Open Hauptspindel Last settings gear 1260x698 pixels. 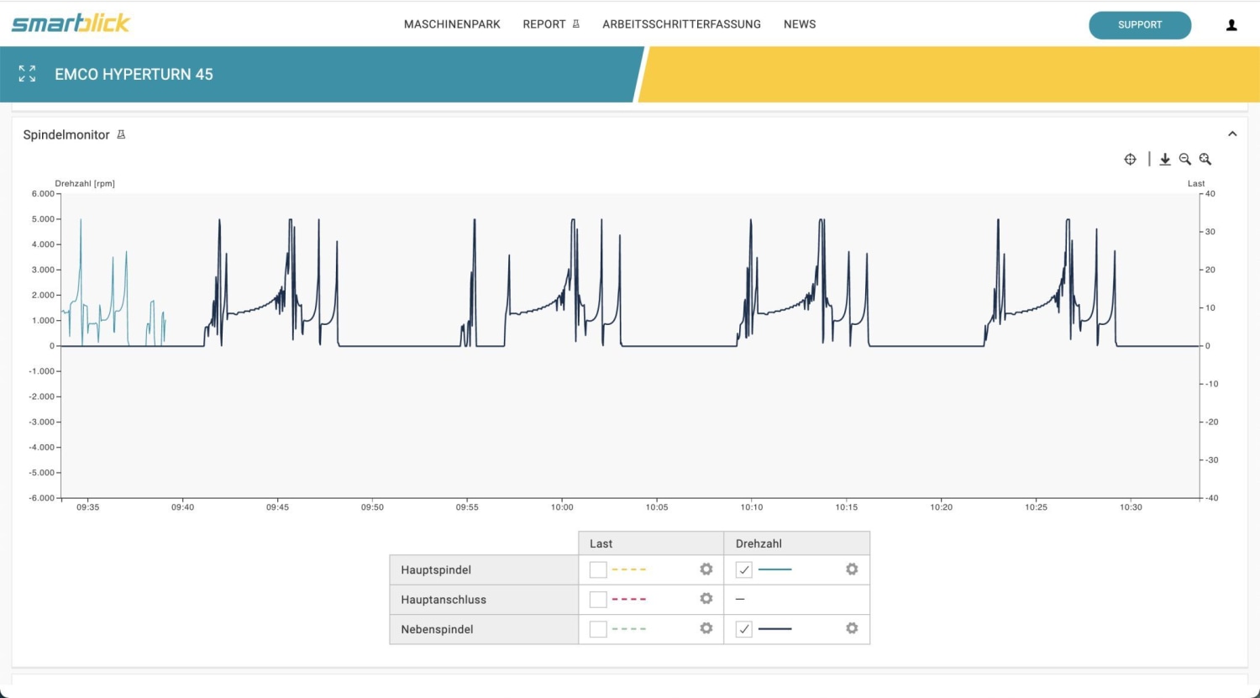[x=706, y=569]
